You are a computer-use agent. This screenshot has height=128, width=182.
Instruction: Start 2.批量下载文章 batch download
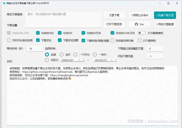point(165,15)
